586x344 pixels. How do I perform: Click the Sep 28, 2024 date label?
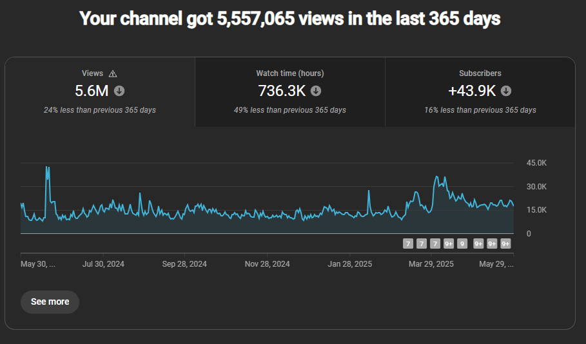click(x=184, y=264)
